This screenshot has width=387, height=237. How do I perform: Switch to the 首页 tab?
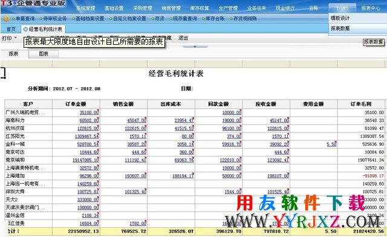(x=11, y=29)
